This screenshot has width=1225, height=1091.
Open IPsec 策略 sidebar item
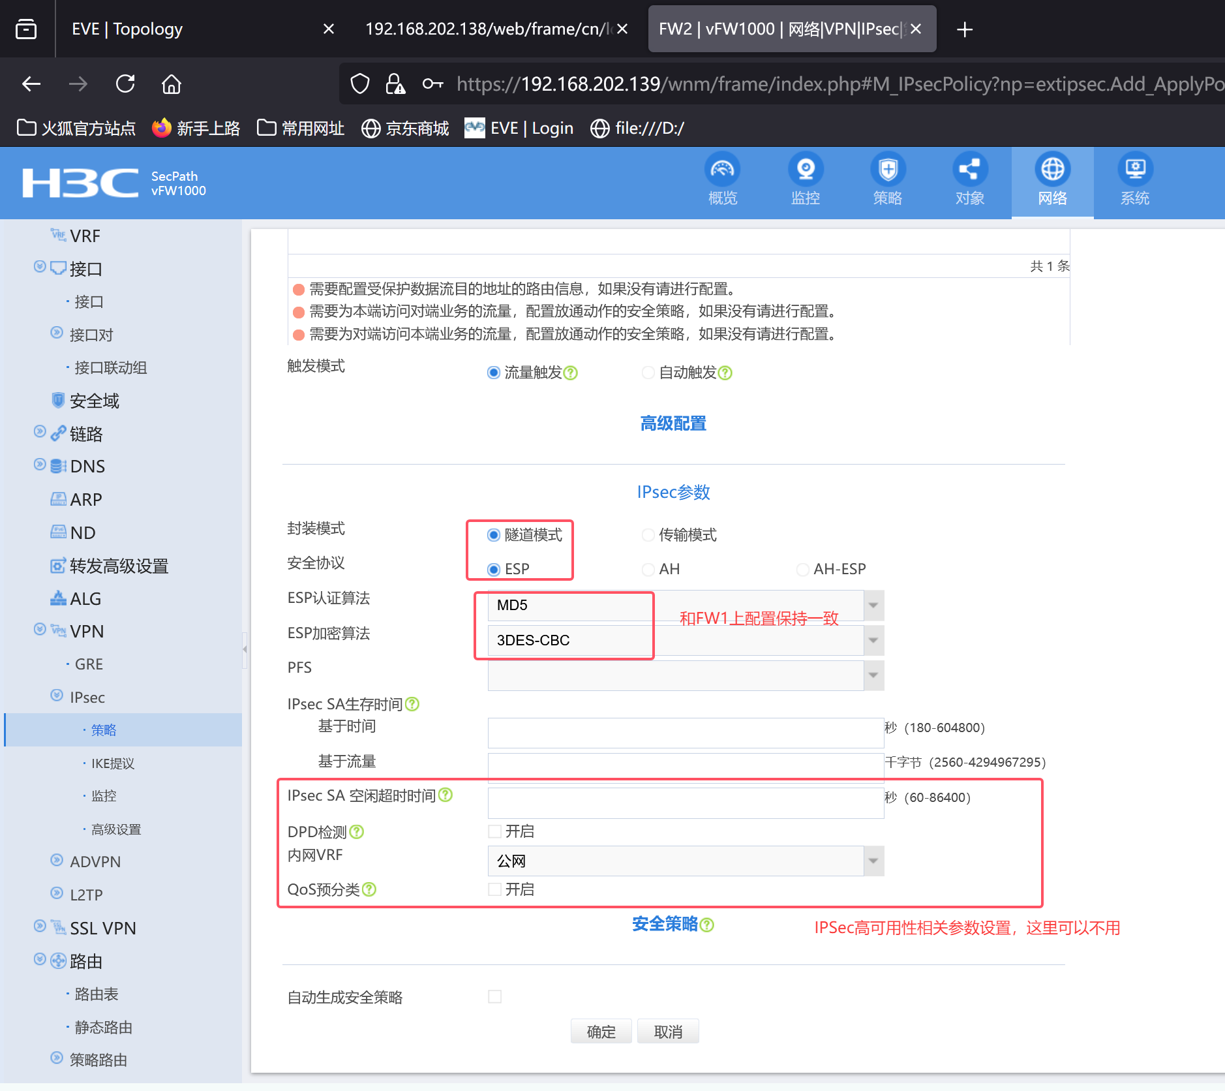pyautogui.click(x=104, y=730)
